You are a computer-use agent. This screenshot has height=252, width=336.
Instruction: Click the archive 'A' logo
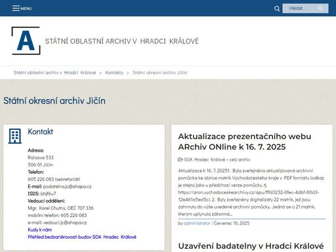pyautogui.click(x=26, y=41)
